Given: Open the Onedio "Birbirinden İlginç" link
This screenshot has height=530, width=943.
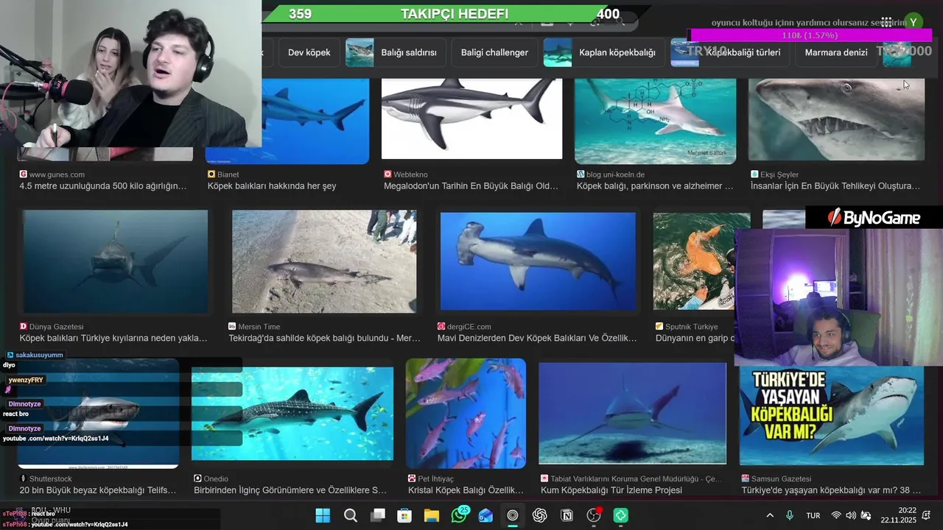Looking at the screenshot, I should (290, 490).
